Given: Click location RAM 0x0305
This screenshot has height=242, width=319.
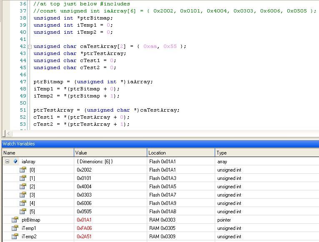Looking at the screenshot, I should (x=162, y=228).
